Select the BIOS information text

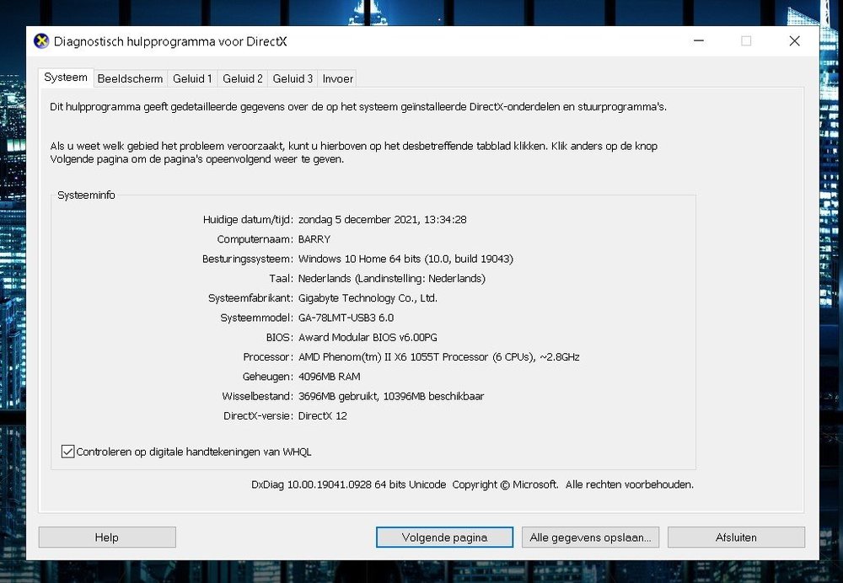pyautogui.click(x=368, y=337)
